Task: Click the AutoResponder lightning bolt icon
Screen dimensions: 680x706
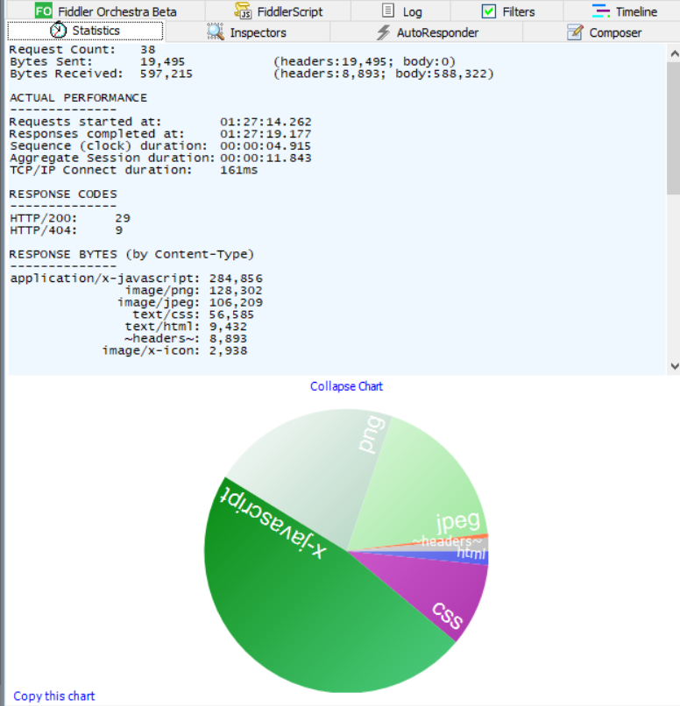Action: (382, 32)
